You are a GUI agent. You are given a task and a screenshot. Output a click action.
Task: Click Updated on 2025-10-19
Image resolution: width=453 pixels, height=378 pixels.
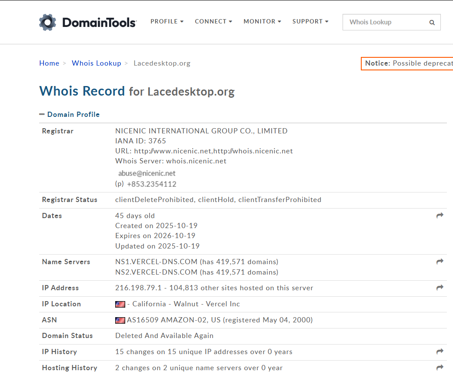[157, 246]
